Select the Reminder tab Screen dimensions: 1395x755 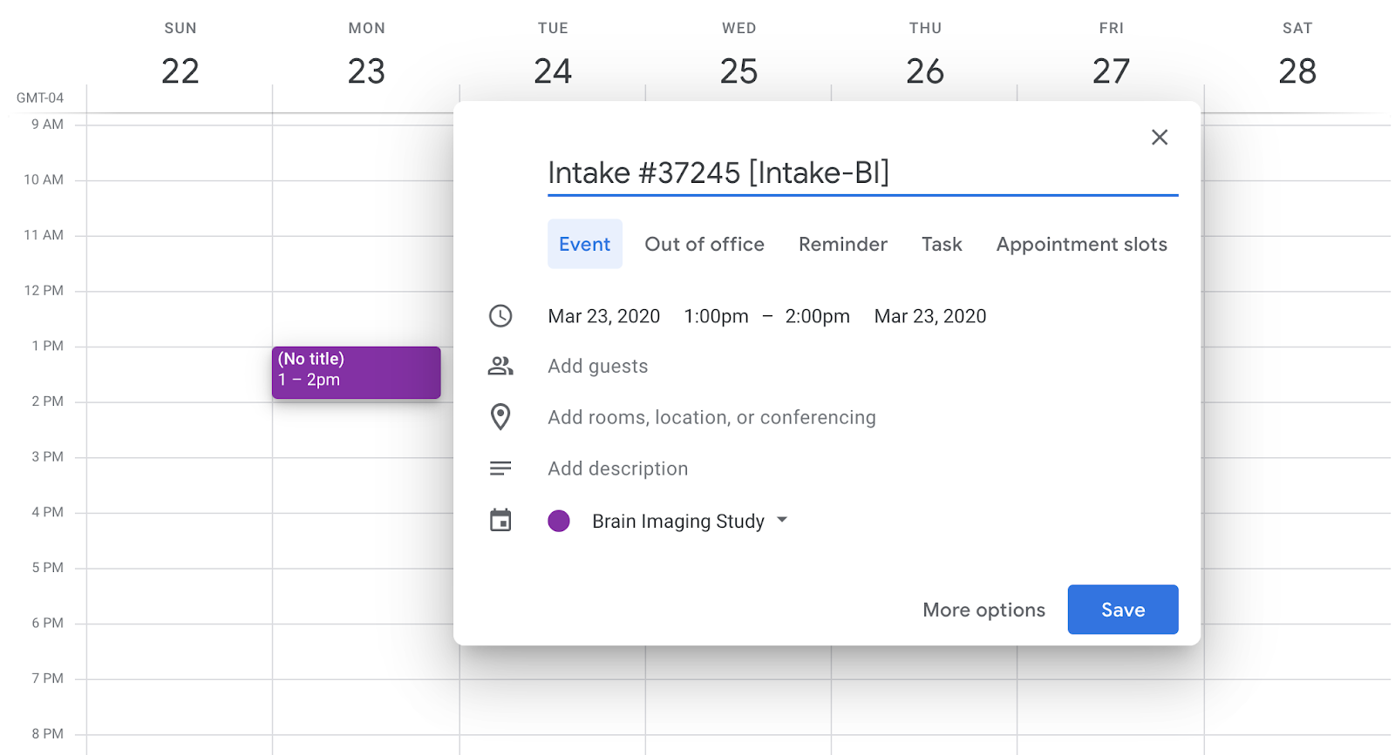[842, 245]
